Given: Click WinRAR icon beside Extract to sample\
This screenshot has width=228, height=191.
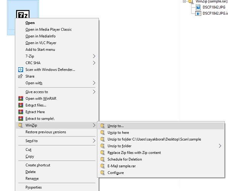Looking at the screenshot, I should coord(21,118).
